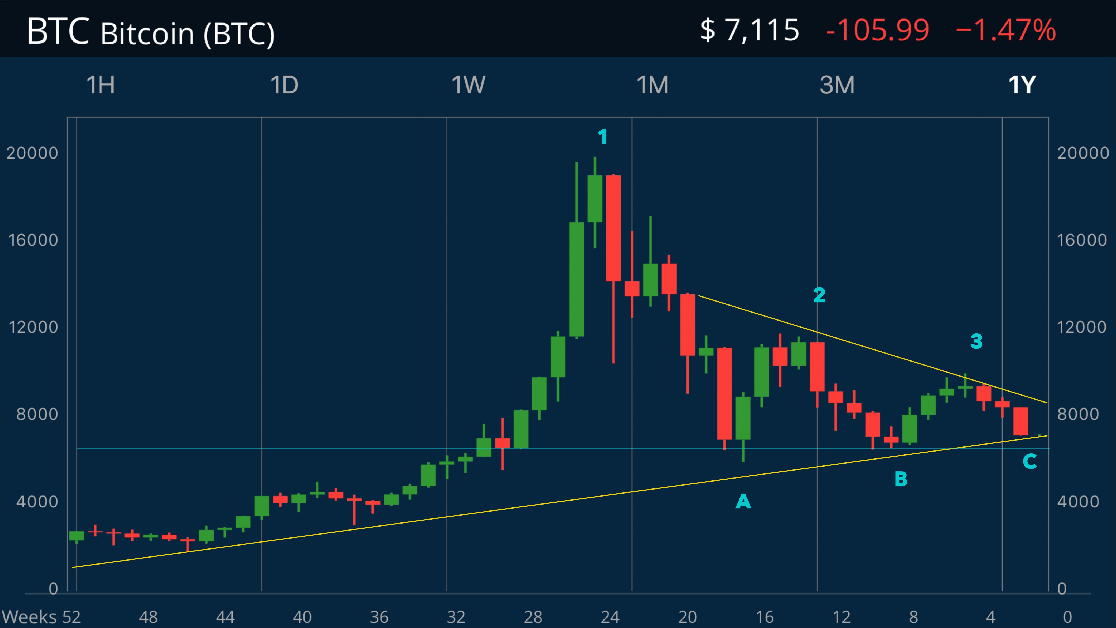Click week 36 on the bottom axis

click(x=379, y=617)
